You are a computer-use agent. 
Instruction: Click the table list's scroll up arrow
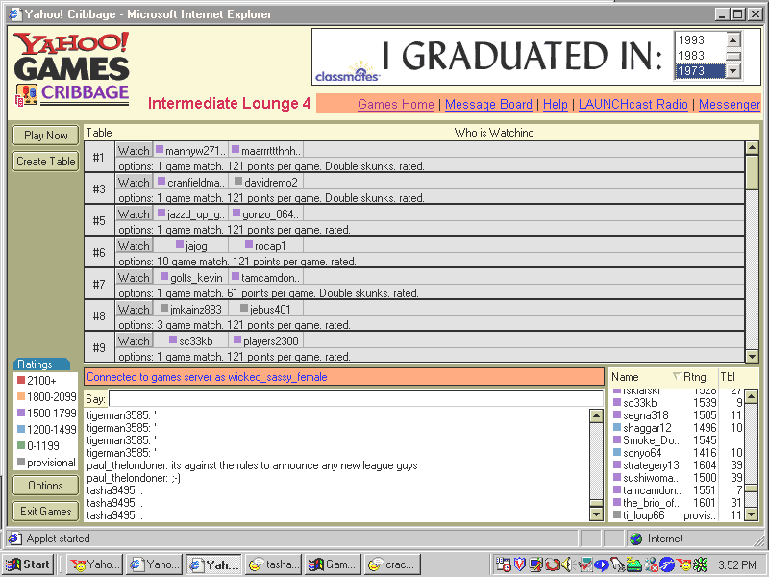[x=752, y=148]
